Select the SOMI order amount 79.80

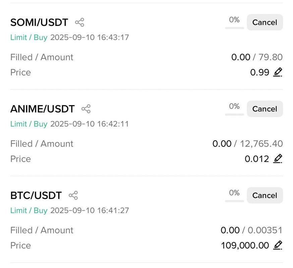pos(271,57)
